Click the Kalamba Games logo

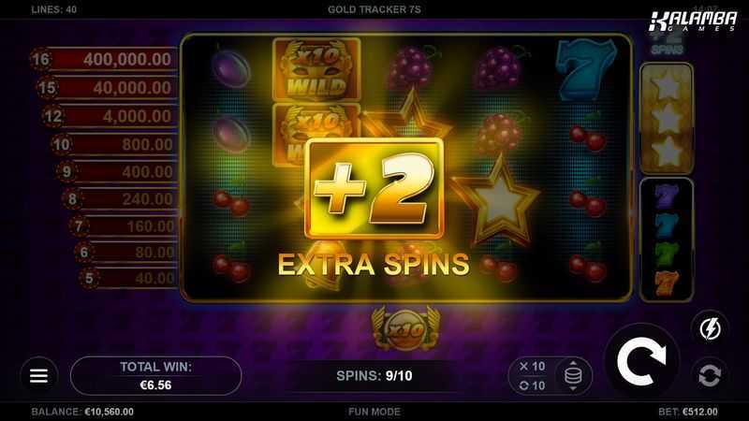[693, 22]
